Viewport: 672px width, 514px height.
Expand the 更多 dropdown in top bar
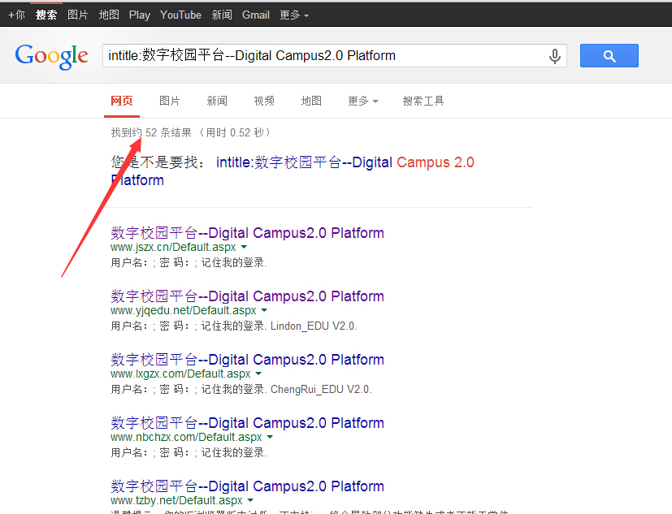(x=294, y=15)
